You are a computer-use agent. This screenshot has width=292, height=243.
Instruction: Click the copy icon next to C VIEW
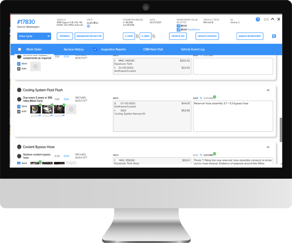click(137, 36)
